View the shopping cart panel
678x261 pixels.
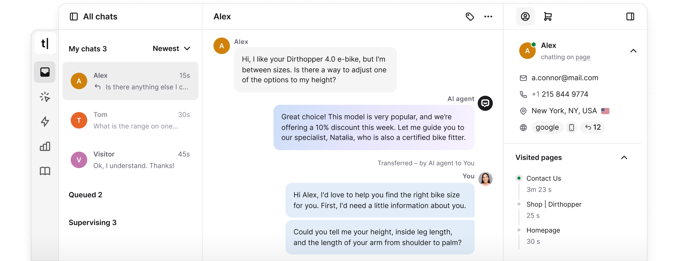(x=548, y=16)
